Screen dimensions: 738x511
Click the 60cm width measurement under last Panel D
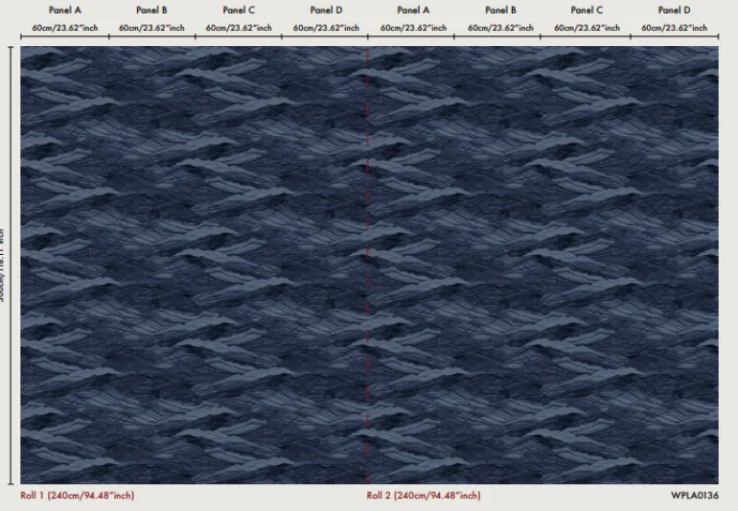coord(675,29)
